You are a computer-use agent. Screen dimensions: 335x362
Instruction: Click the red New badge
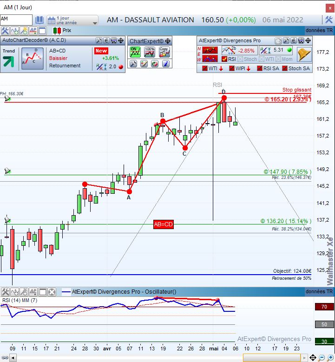(101, 51)
